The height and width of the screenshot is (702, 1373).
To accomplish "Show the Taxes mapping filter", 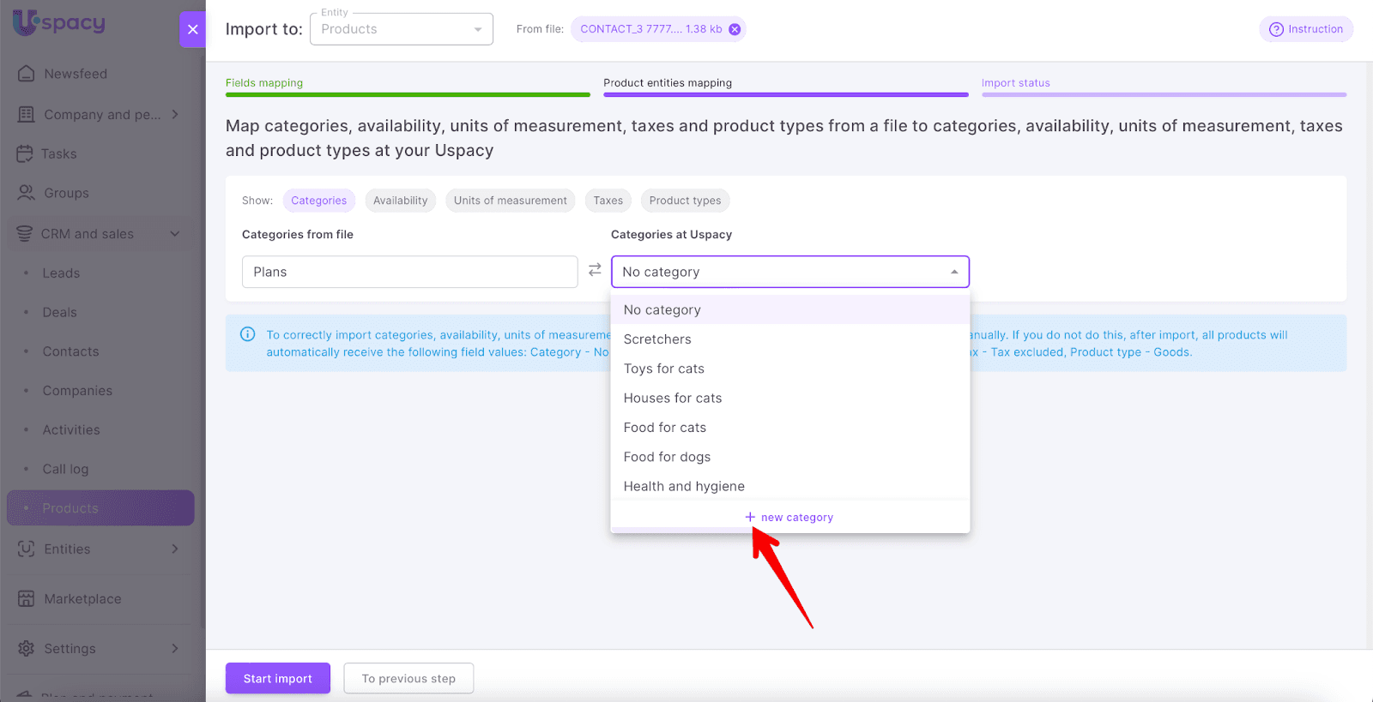I will pyautogui.click(x=608, y=201).
